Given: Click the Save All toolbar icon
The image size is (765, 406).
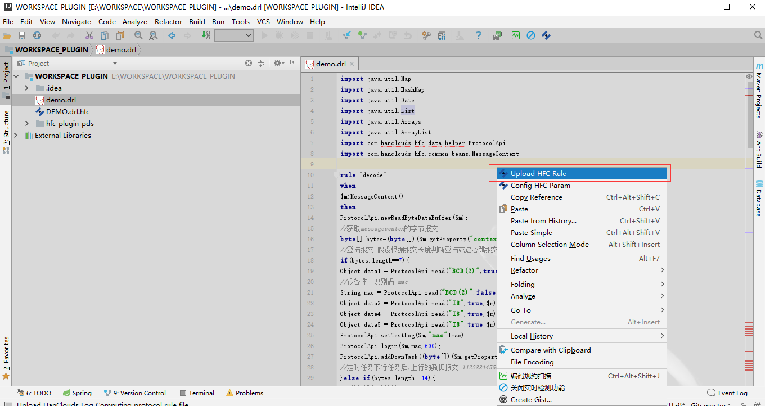Looking at the screenshot, I should pyautogui.click(x=22, y=35).
